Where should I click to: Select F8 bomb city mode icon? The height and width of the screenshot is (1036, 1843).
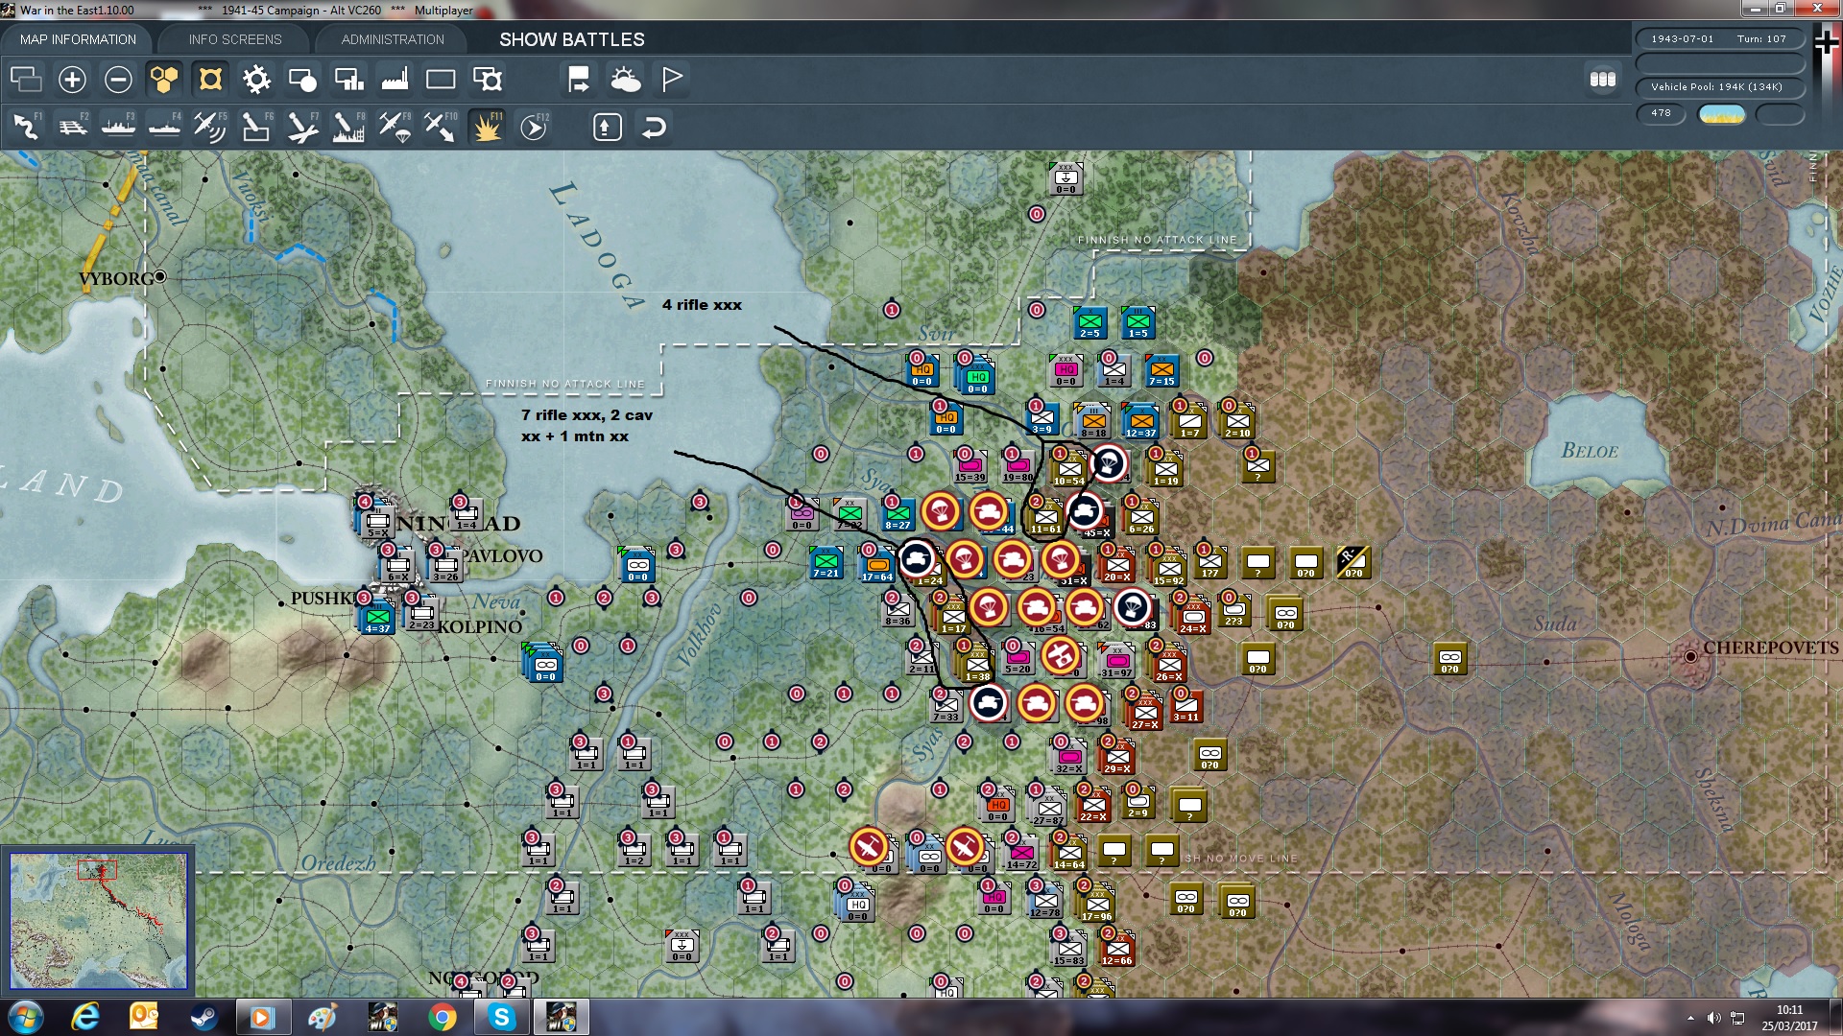[348, 127]
